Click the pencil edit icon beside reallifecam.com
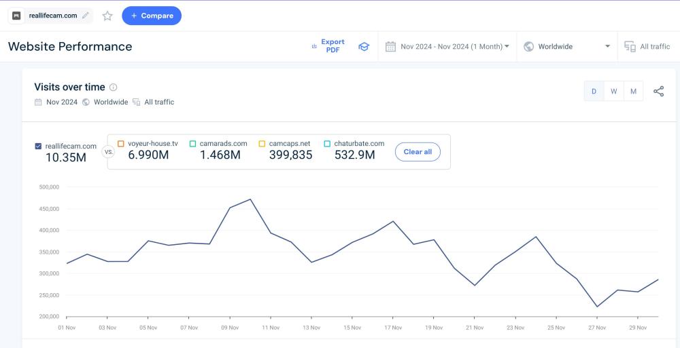The width and height of the screenshot is (680, 348). click(x=86, y=16)
